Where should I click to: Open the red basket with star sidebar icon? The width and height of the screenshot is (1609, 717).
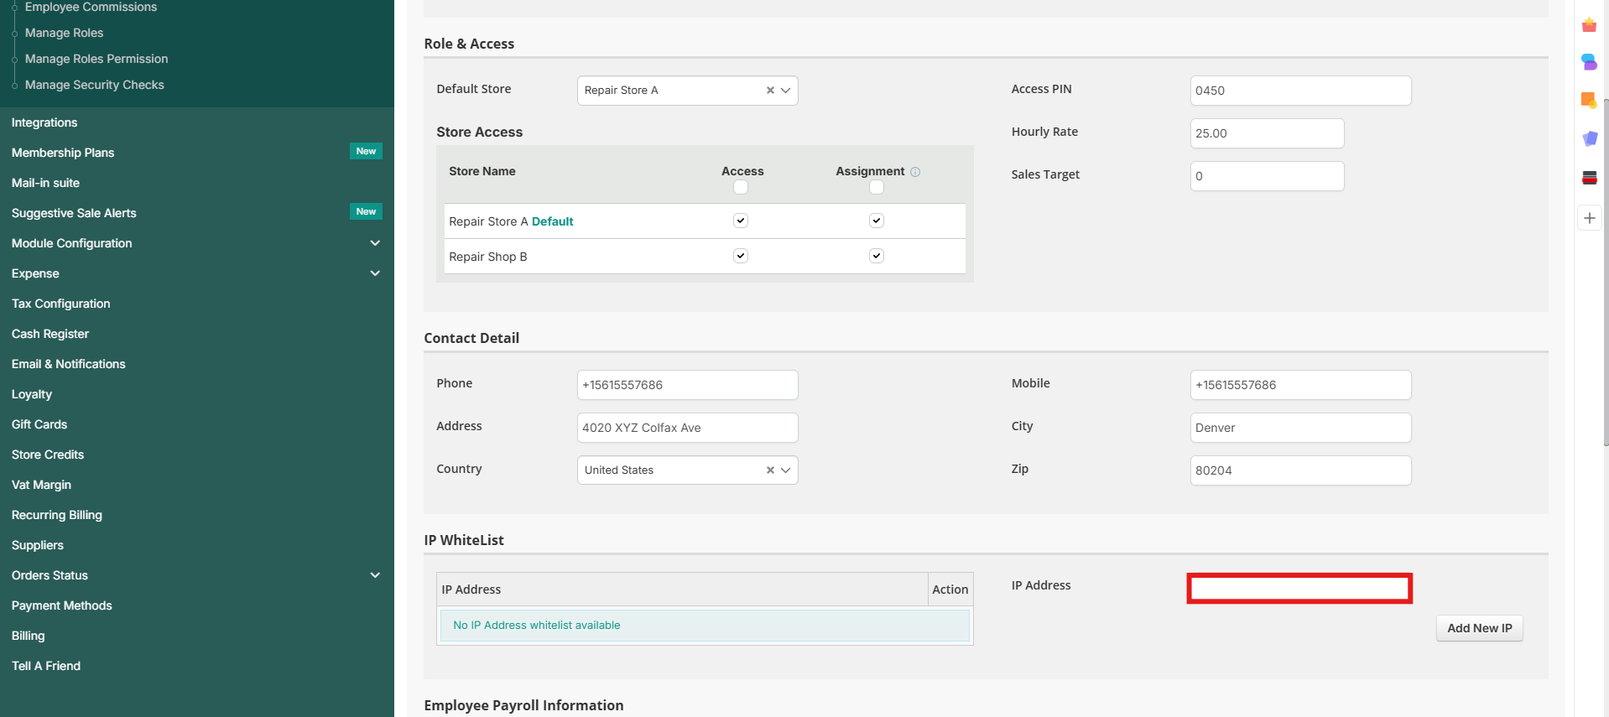pos(1589,25)
